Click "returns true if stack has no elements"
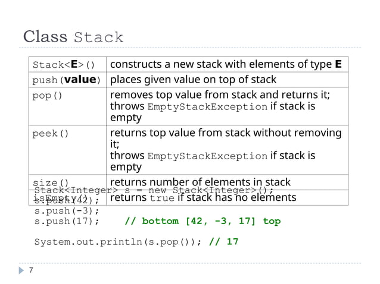Viewport: 380px width, 284px height. (203, 197)
